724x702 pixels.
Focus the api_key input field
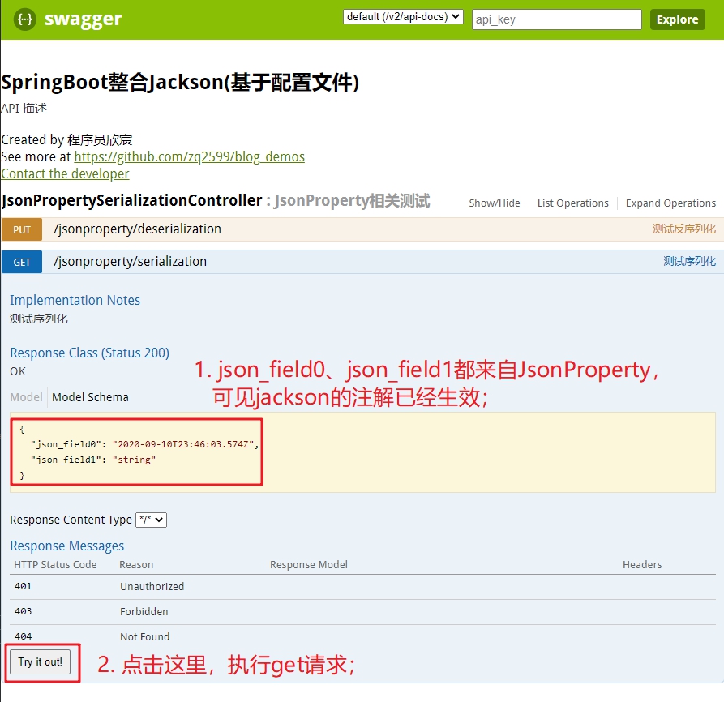556,19
